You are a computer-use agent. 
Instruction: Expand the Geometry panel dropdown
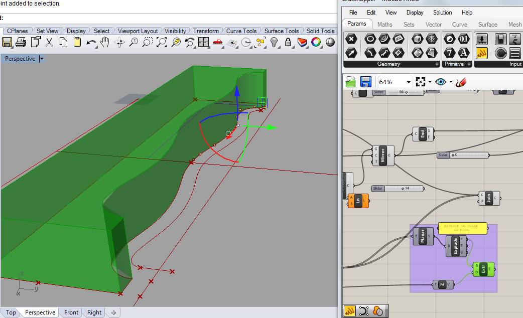[x=437, y=64]
